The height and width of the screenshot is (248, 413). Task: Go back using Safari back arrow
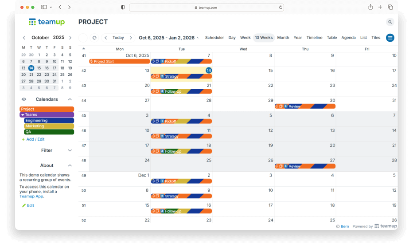tap(60, 7)
